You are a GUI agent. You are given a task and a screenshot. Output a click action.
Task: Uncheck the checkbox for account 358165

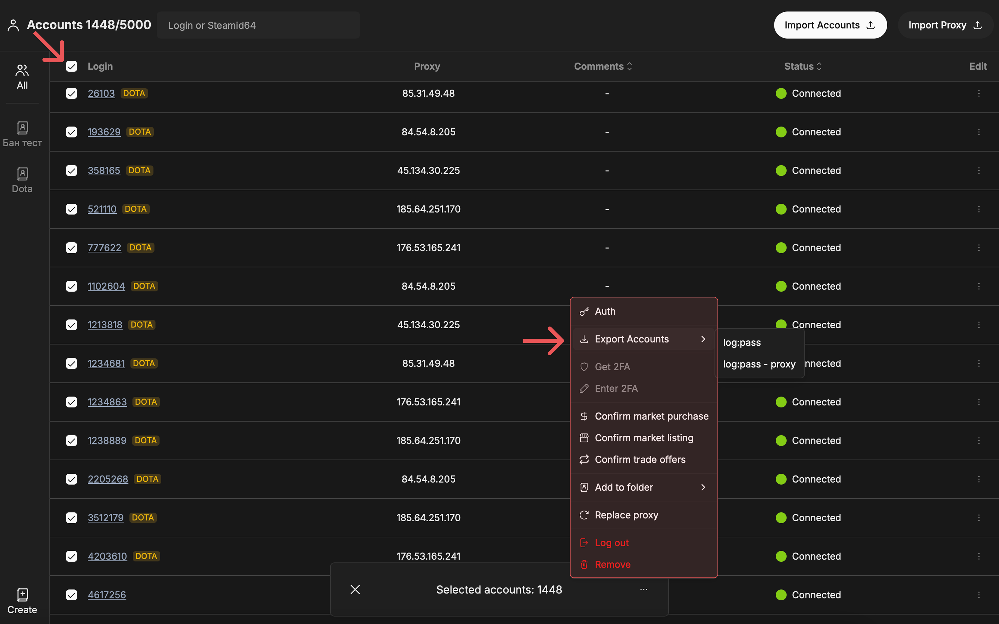tap(72, 171)
